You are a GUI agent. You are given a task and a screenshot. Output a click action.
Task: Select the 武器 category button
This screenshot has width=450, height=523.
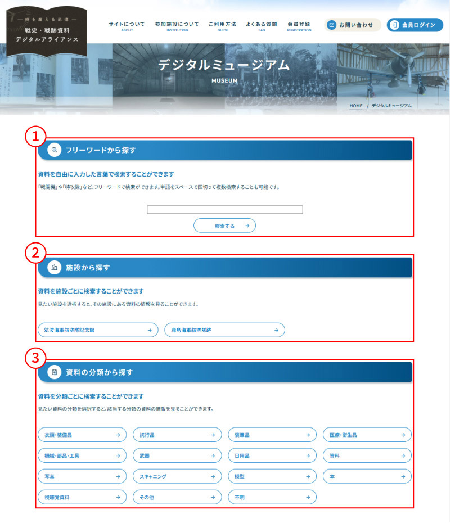[177, 456]
